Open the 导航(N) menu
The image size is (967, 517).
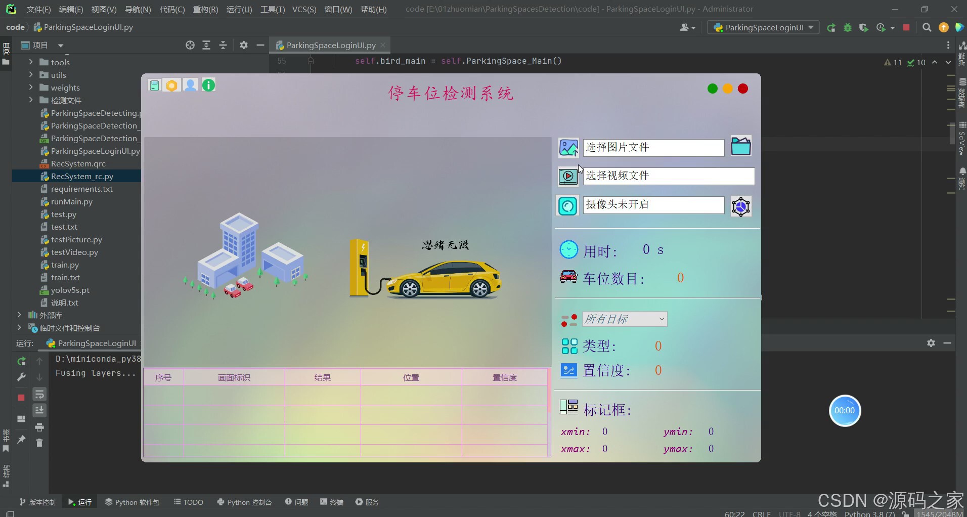point(138,9)
